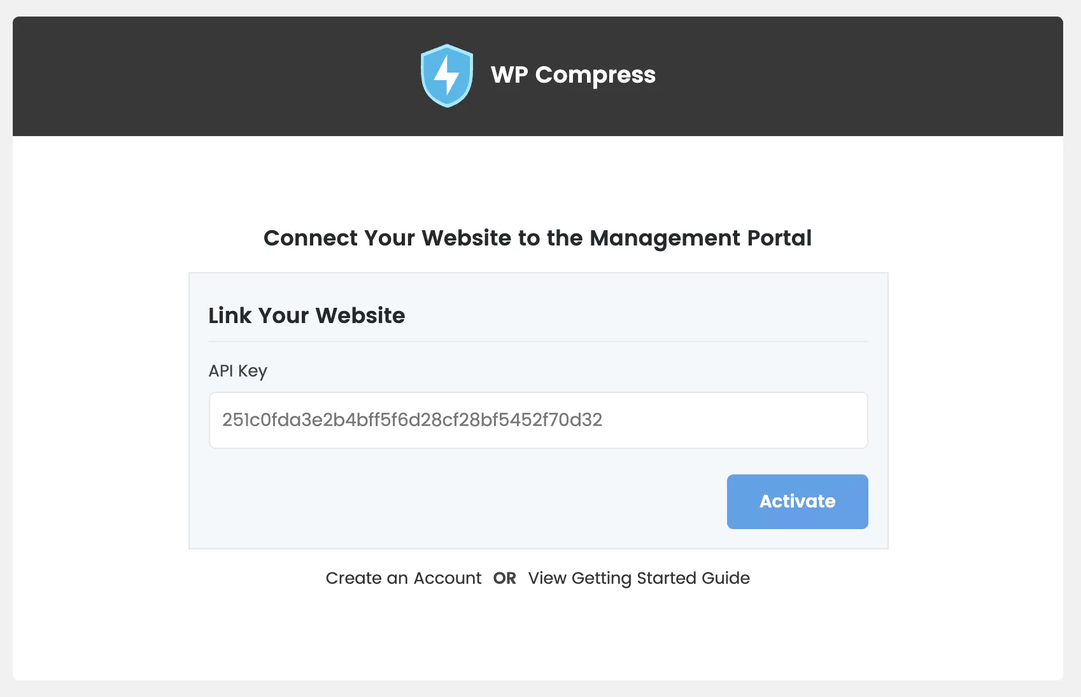Click the word Compress in the header

tap(595, 76)
